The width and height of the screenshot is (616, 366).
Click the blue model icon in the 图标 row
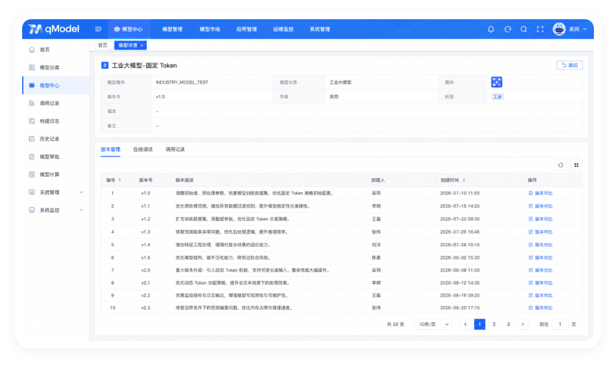tap(496, 82)
